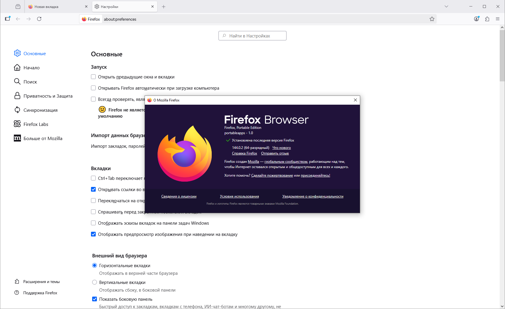
Task: Enable Открывать Firefox автоматически при загрузке компьютера
Action: point(93,88)
